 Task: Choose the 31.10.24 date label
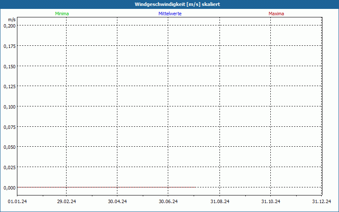pos(271,201)
